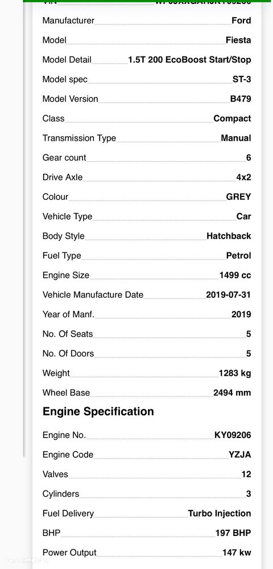273x569 pixels.
Task: Click the Model spec ST-3 value
Action: pyautogui.click(x=242, y=79)
